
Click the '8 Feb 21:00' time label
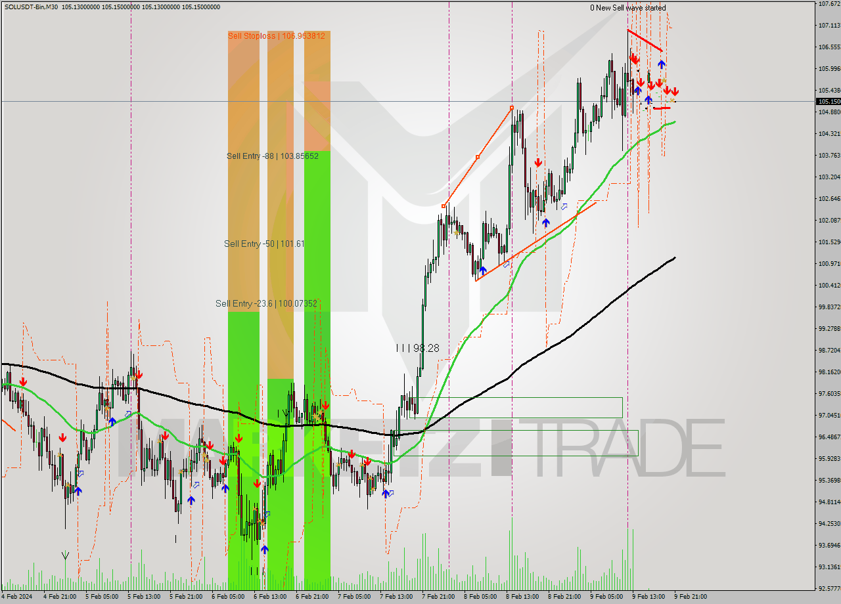pos(564,597)
